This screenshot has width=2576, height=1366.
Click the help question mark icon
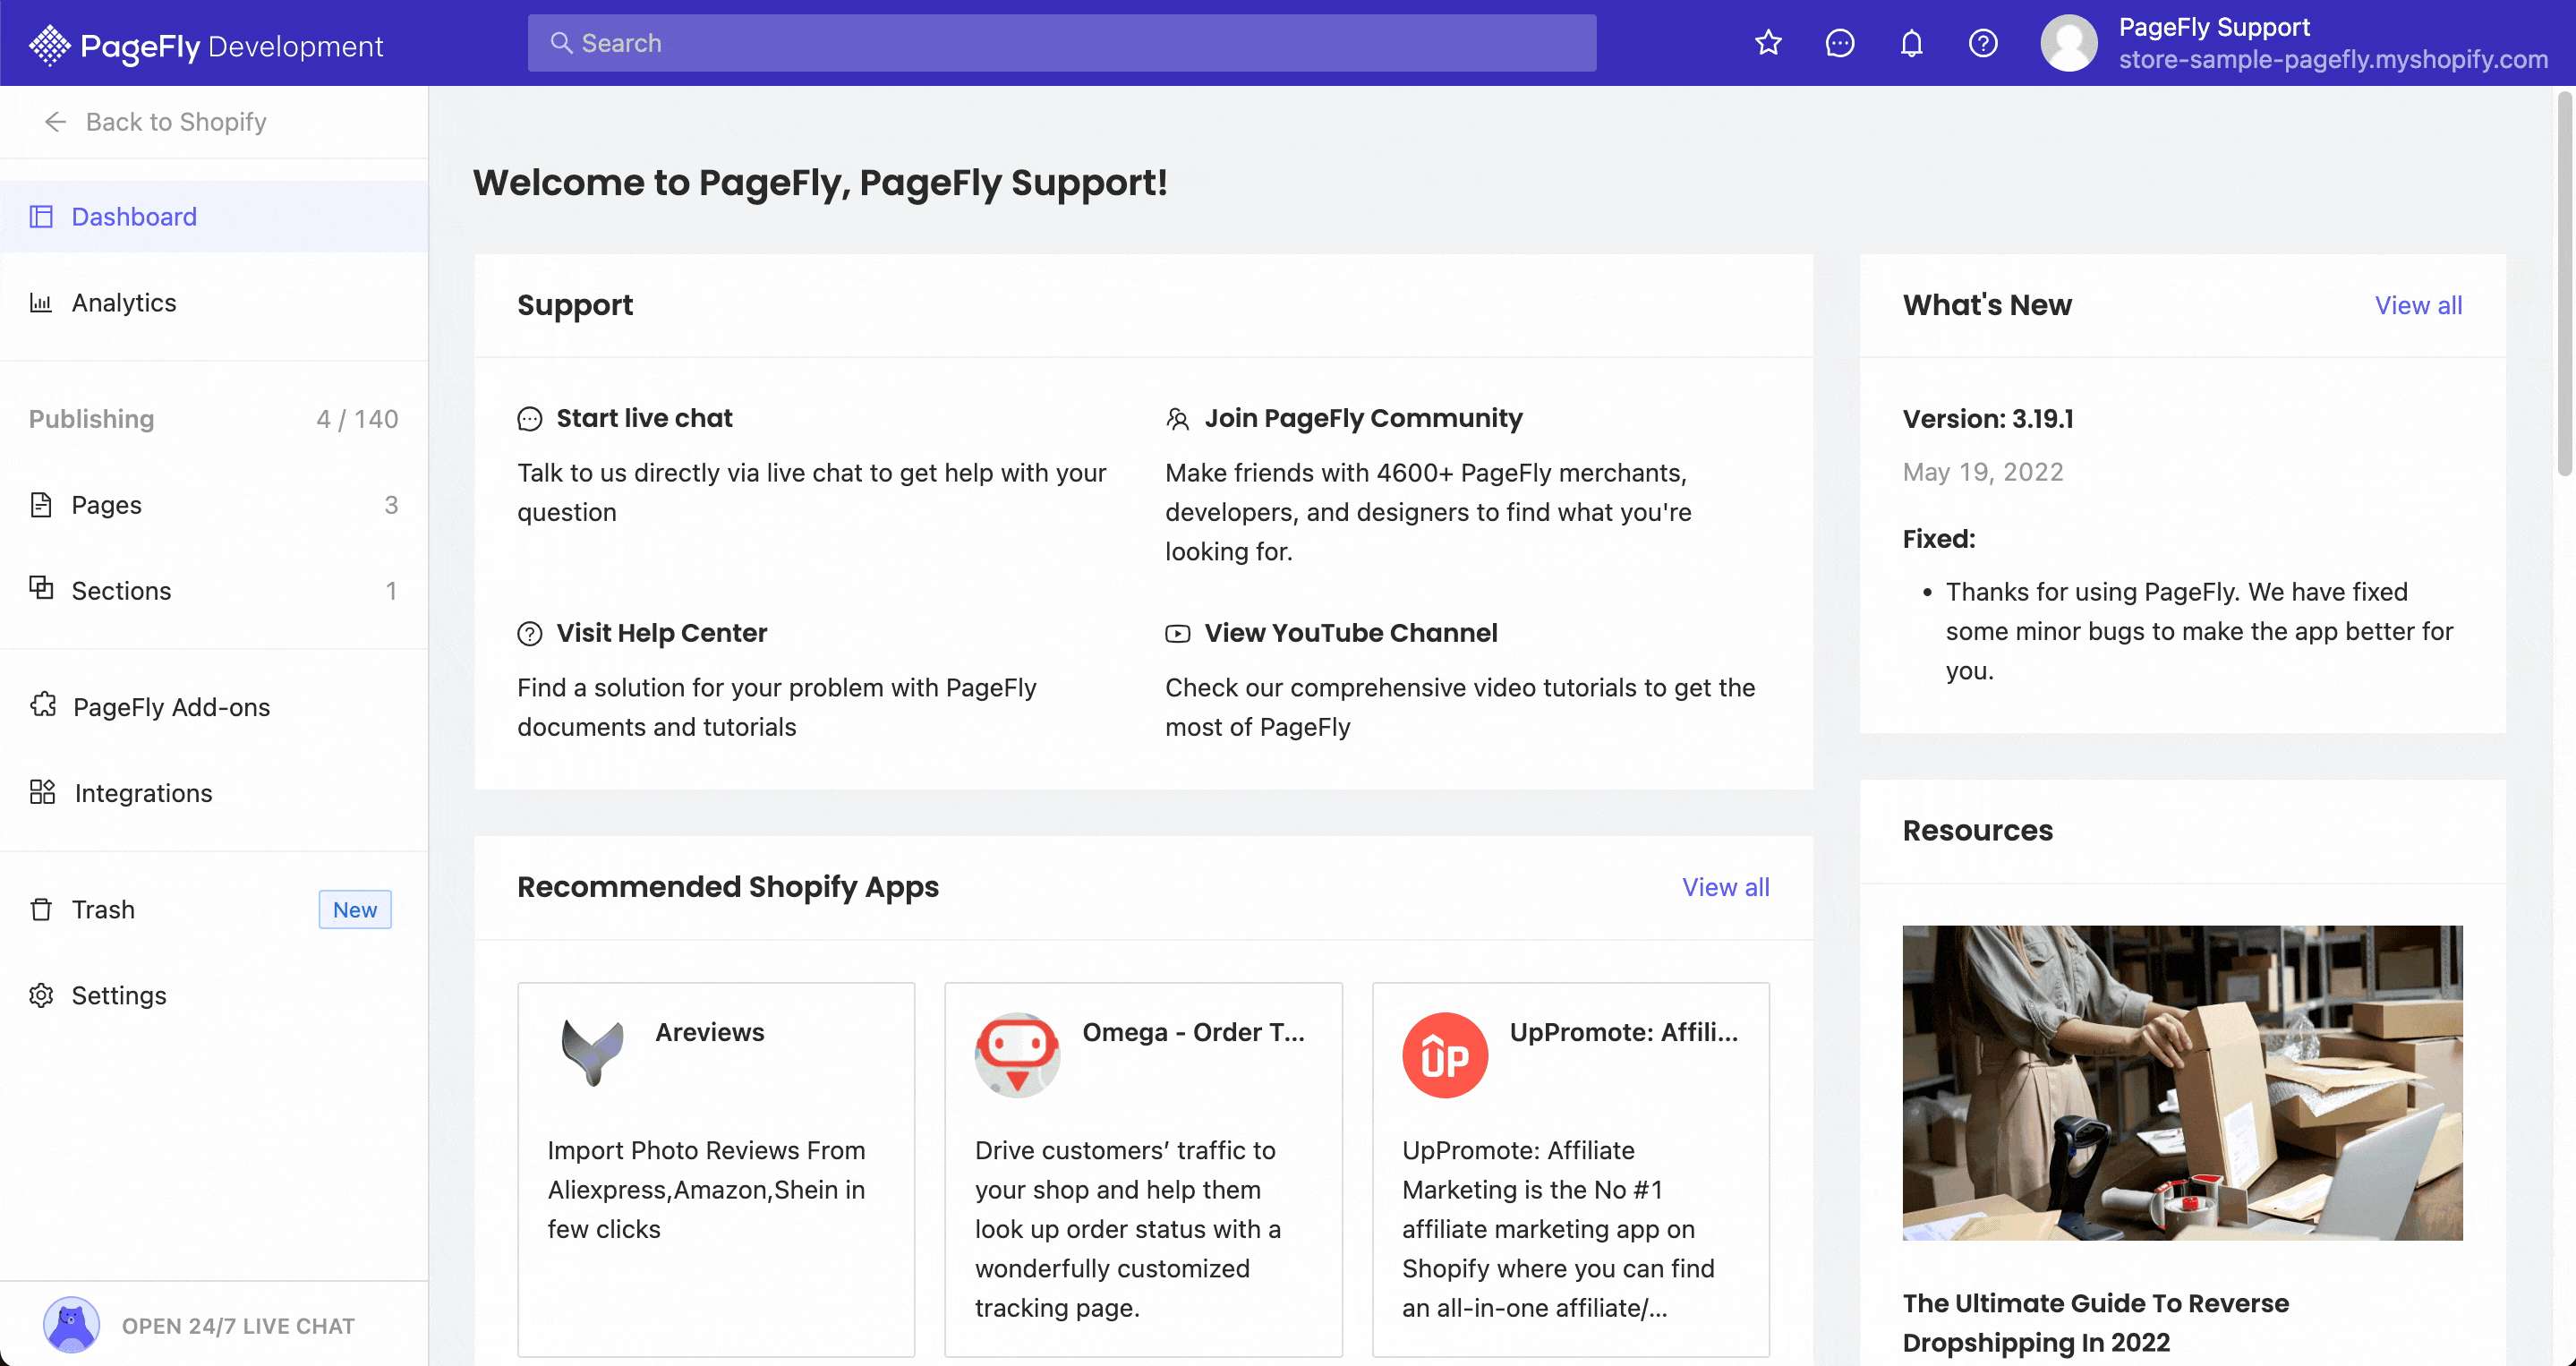[x=1983, y=43]
